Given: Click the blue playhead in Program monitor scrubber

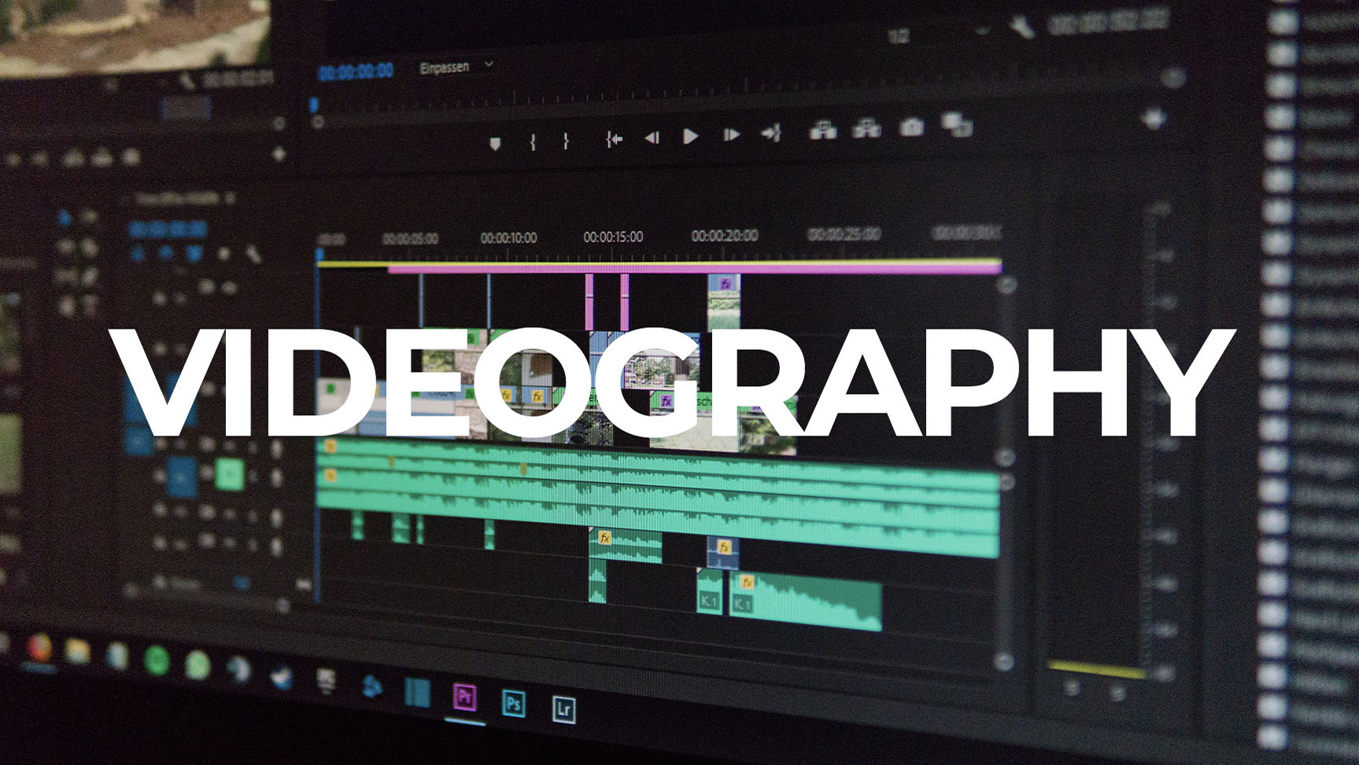Looking at the screenshot, I should [315, 105].
